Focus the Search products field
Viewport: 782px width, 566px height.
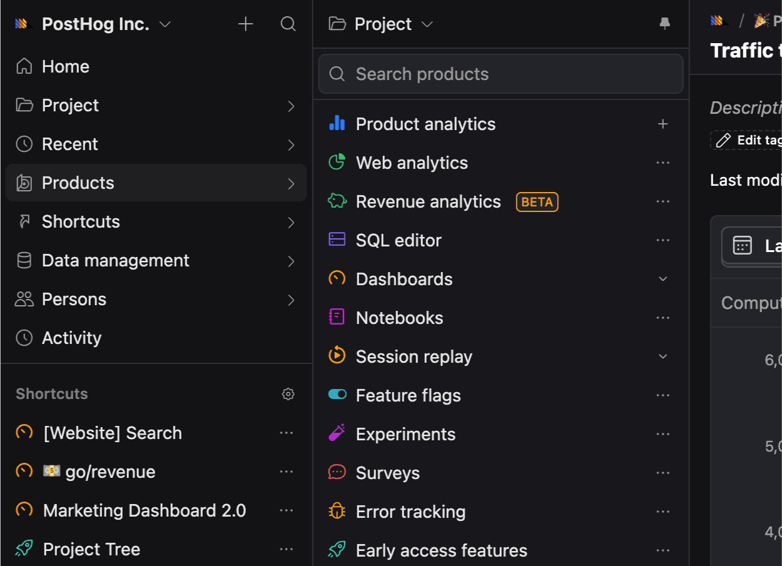click(500, 74)
